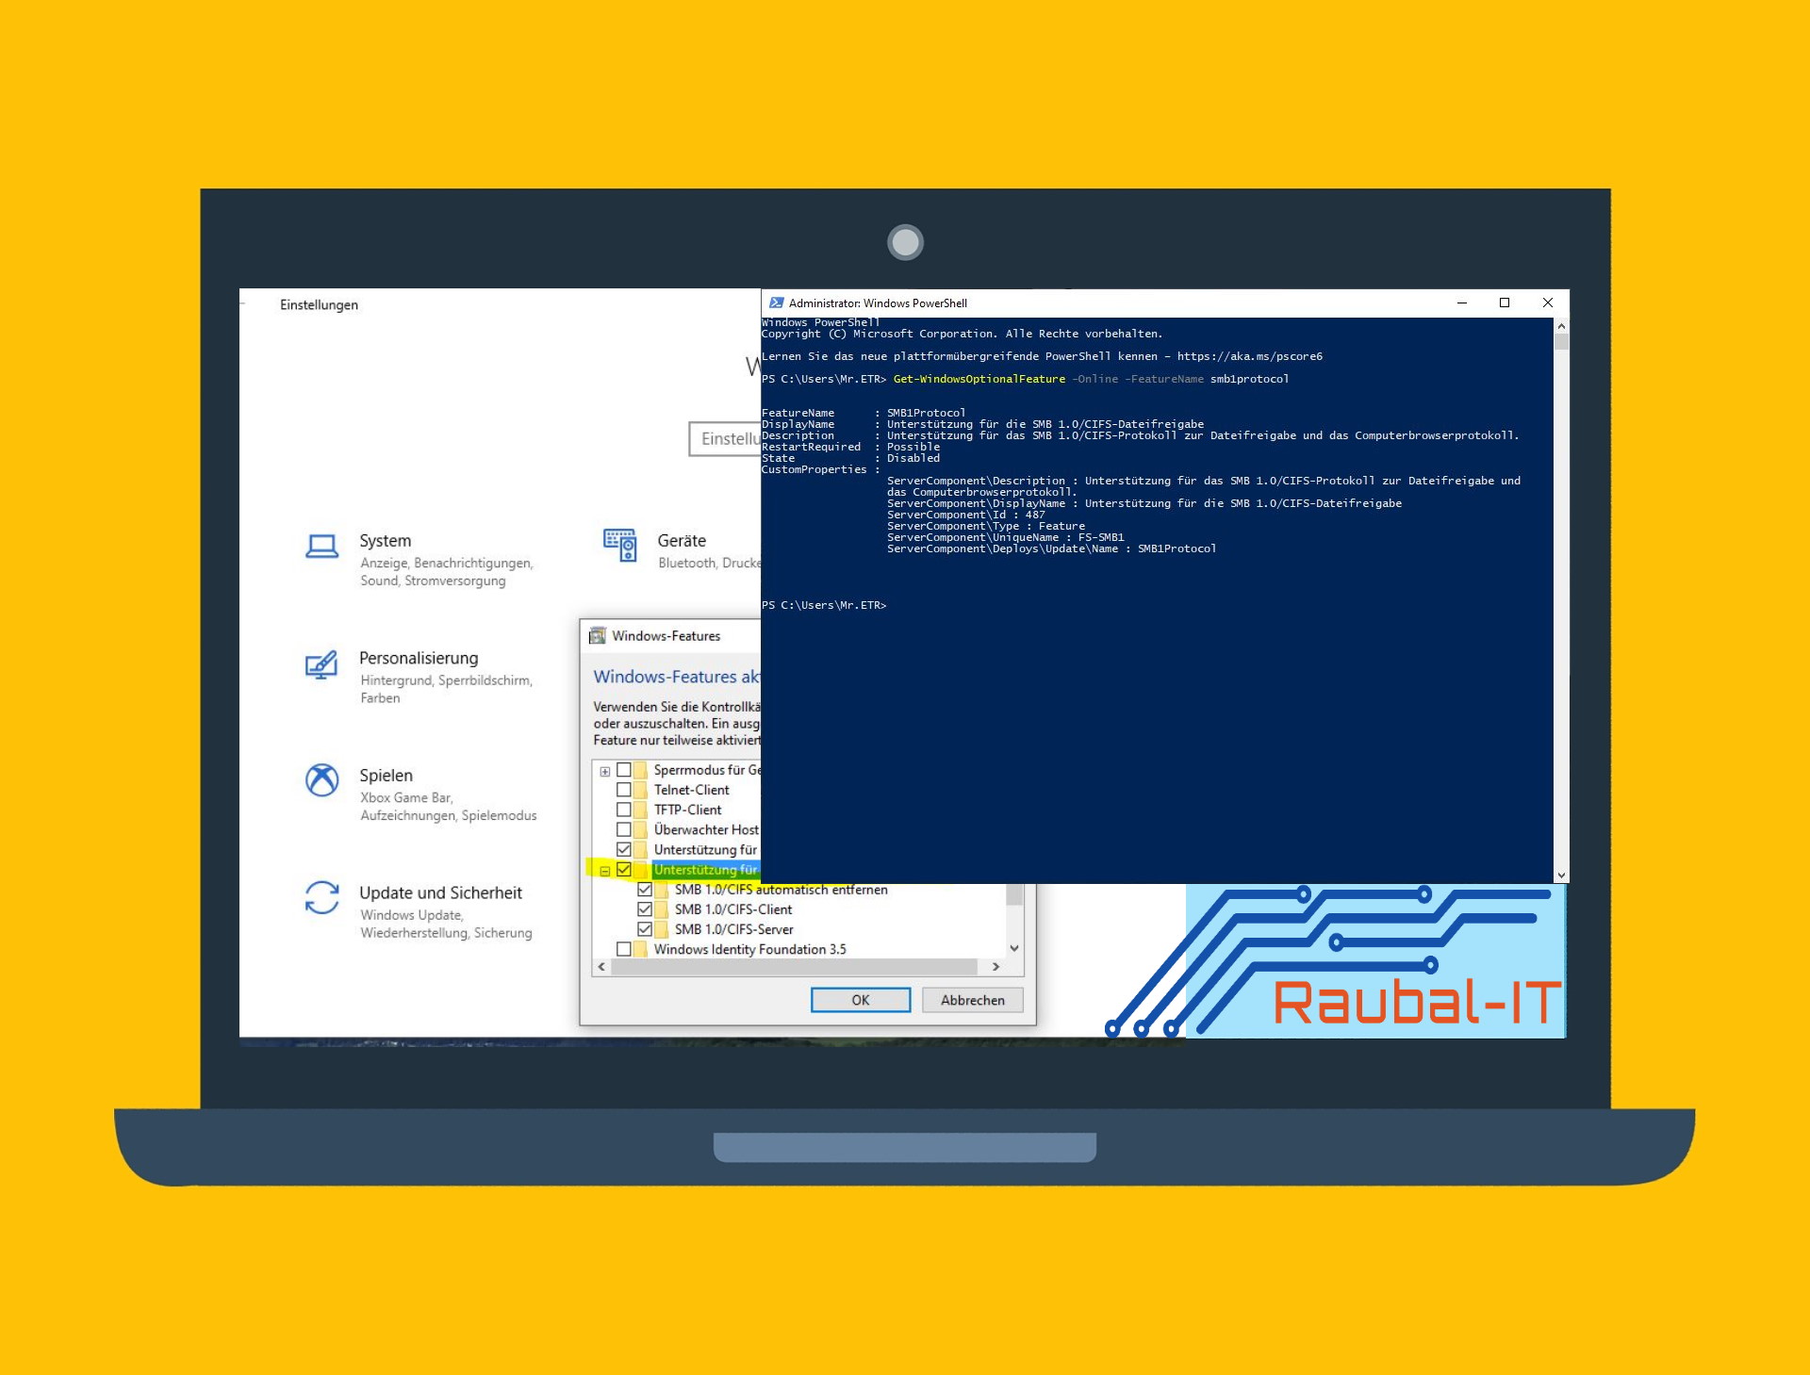The height and width of the screenshot is (1375, 1810).
Task: Uncheck the SMB 1.0/CIFS-Server checkbox
Action: [645, 929]
